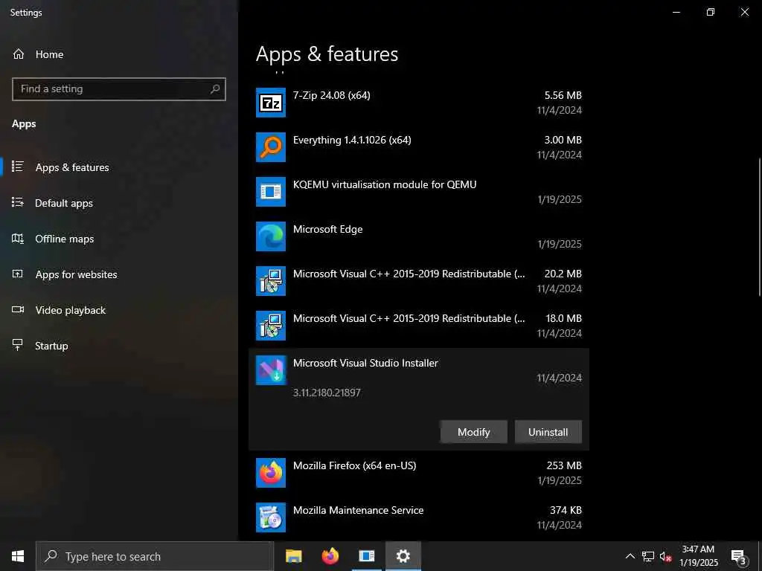Screen dimensions: 762x571
Task: Click the Mozilla Maintenance Service icon
Action: 271,517
